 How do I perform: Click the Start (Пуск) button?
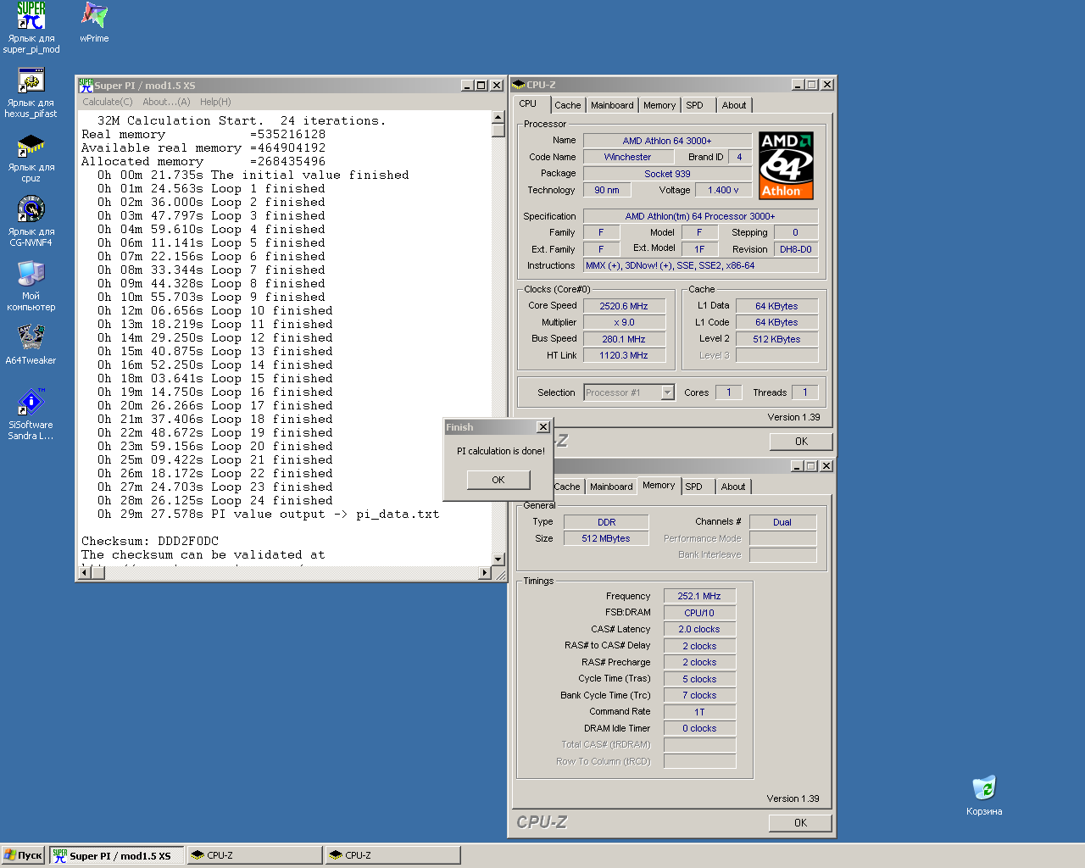click(23, 855)
